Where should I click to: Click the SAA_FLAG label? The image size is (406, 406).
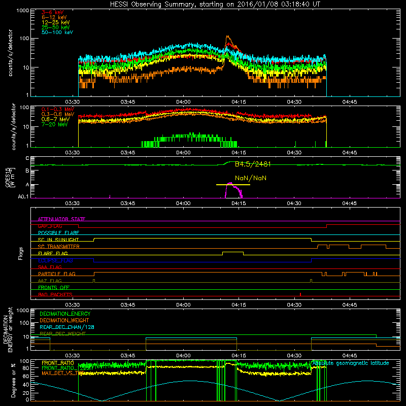[50, 267]
